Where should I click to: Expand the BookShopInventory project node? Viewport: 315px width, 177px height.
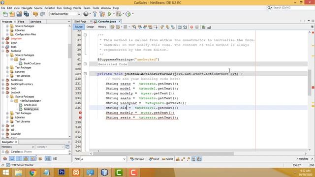(x=3, y=84)
